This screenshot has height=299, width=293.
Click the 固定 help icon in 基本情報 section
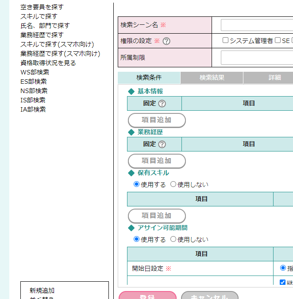pyautogui.click(x=162, y=104)
